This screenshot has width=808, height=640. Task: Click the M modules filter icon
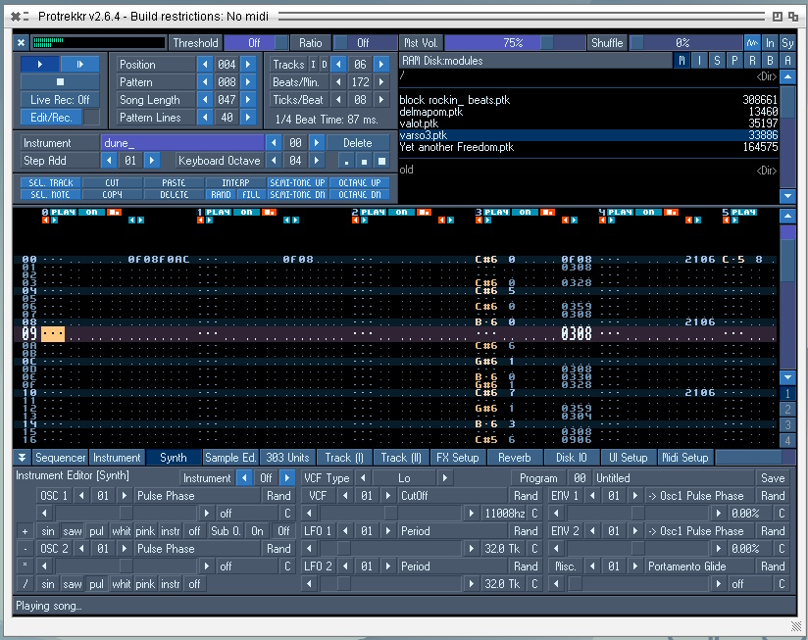click(682, 61)
